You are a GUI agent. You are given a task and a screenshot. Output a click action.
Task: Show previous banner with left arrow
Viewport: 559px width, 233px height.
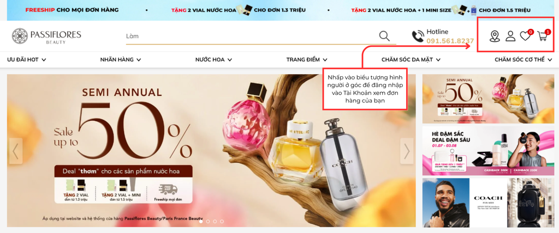point(16,151)
